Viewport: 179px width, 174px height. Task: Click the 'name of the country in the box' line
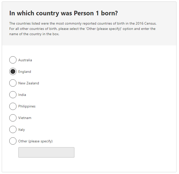34,34
